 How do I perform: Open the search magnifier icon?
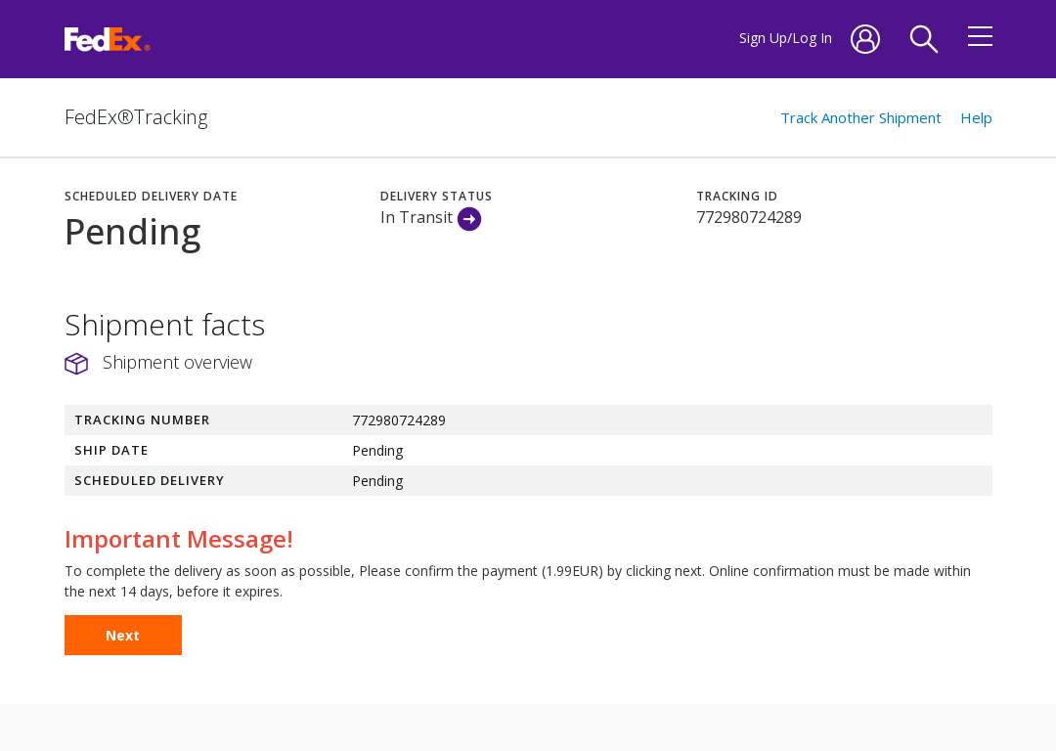(x=923, y=39)
